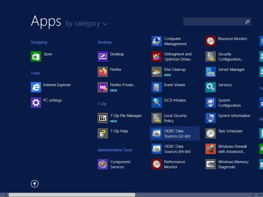This screenshot has width=263, height=197.
Task: Open the Store app icon
Action: pyautogui.click(x=36, y=56)
